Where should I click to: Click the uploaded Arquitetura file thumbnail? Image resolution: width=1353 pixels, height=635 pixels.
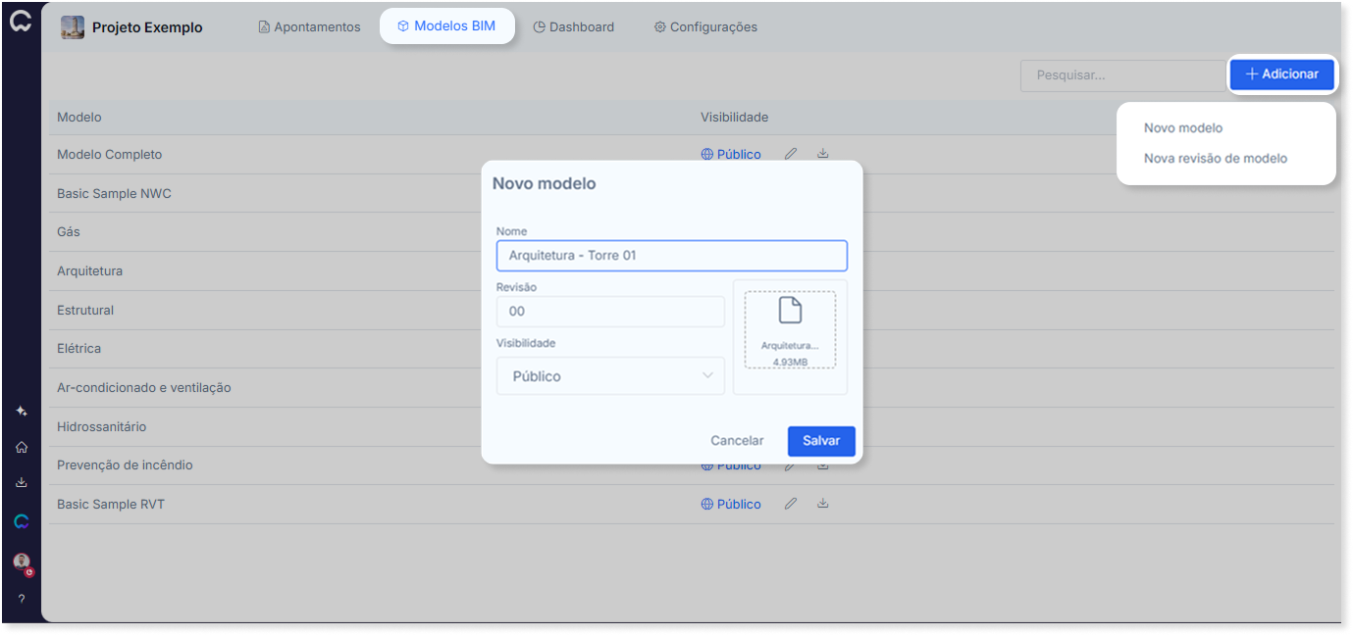[x=790, y=329]
